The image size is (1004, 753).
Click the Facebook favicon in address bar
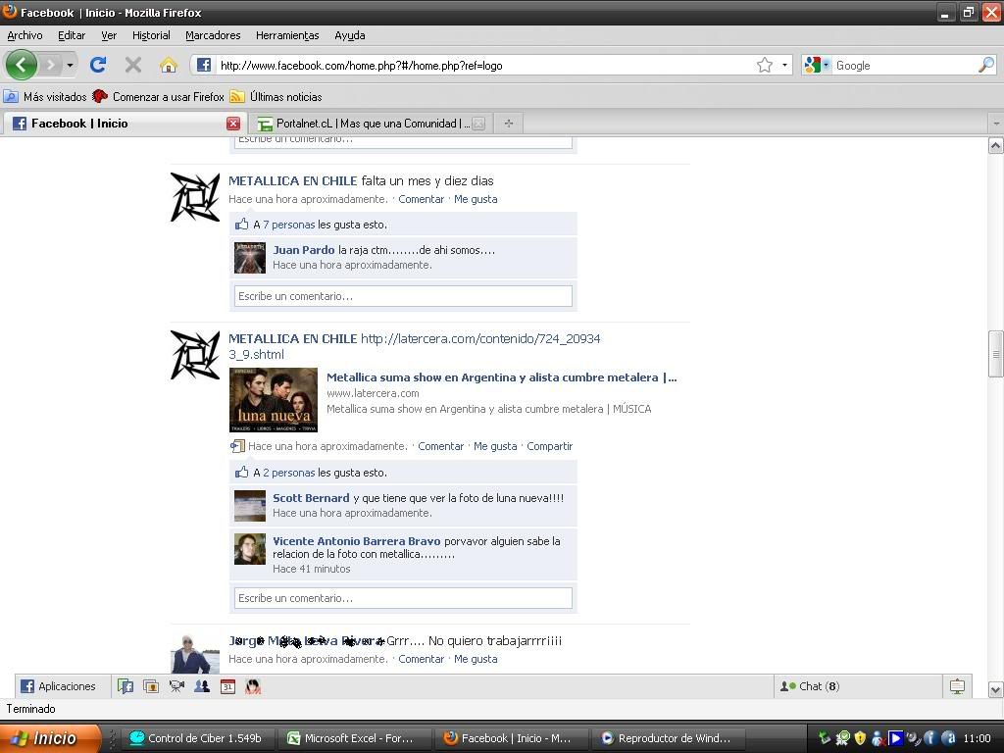click(204, 65)
